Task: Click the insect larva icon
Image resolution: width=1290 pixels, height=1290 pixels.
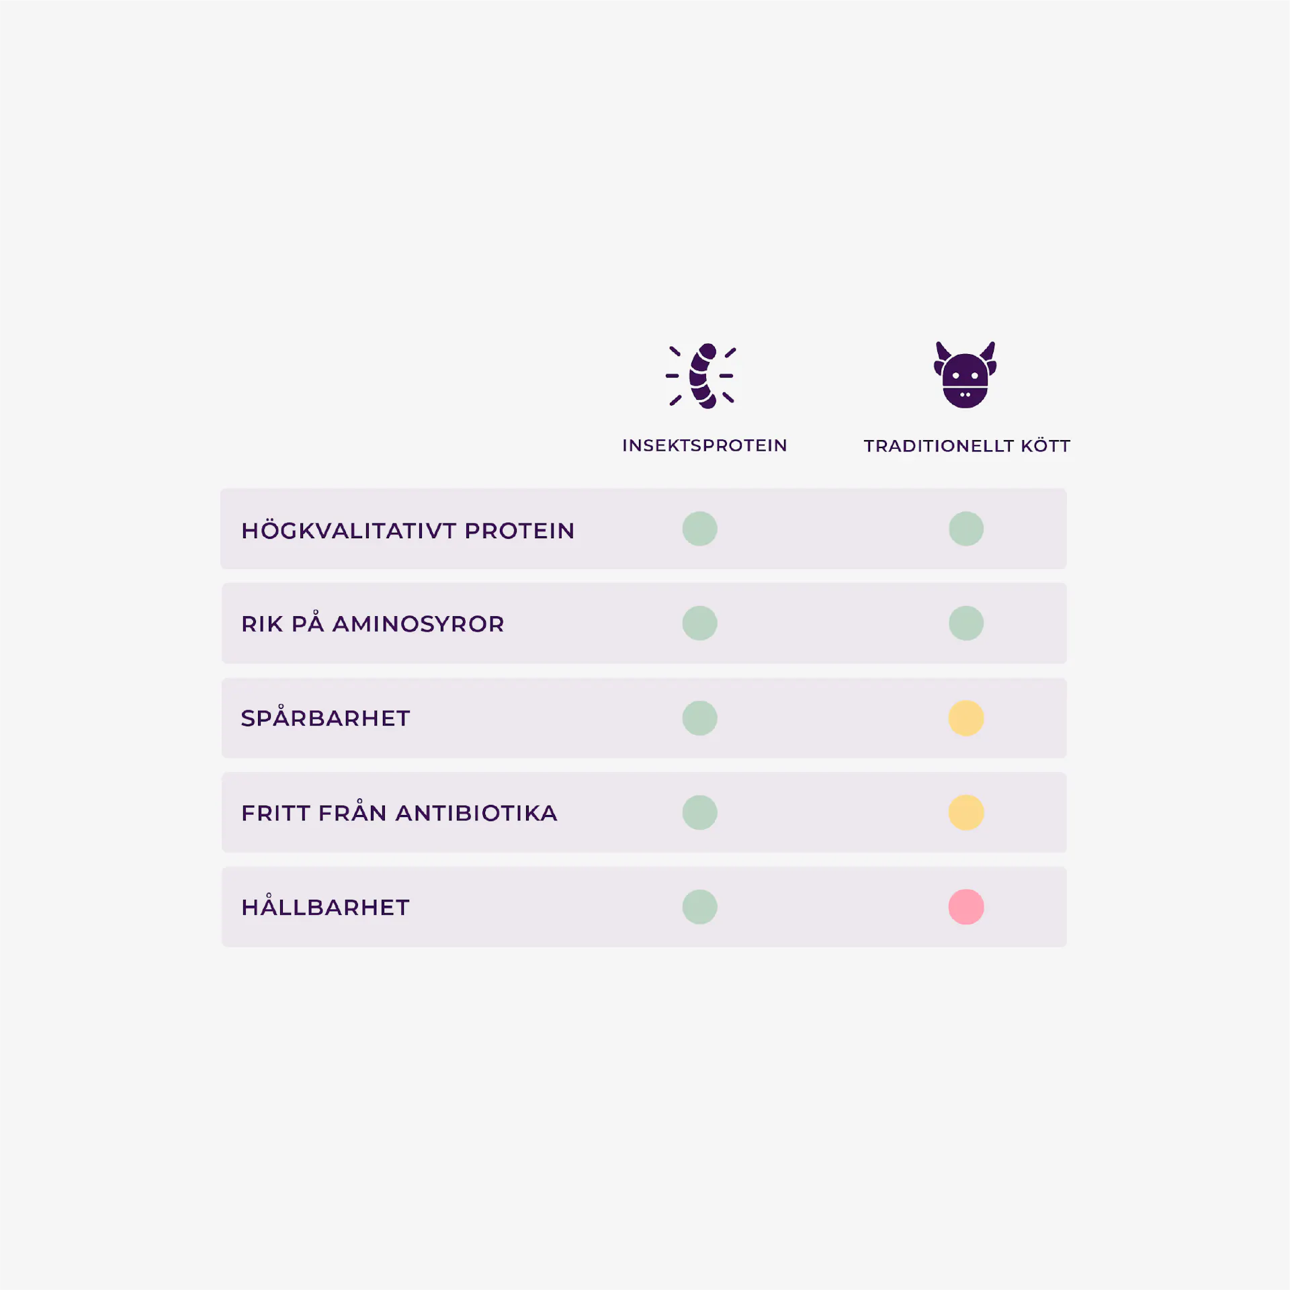Action: point(700,376)
